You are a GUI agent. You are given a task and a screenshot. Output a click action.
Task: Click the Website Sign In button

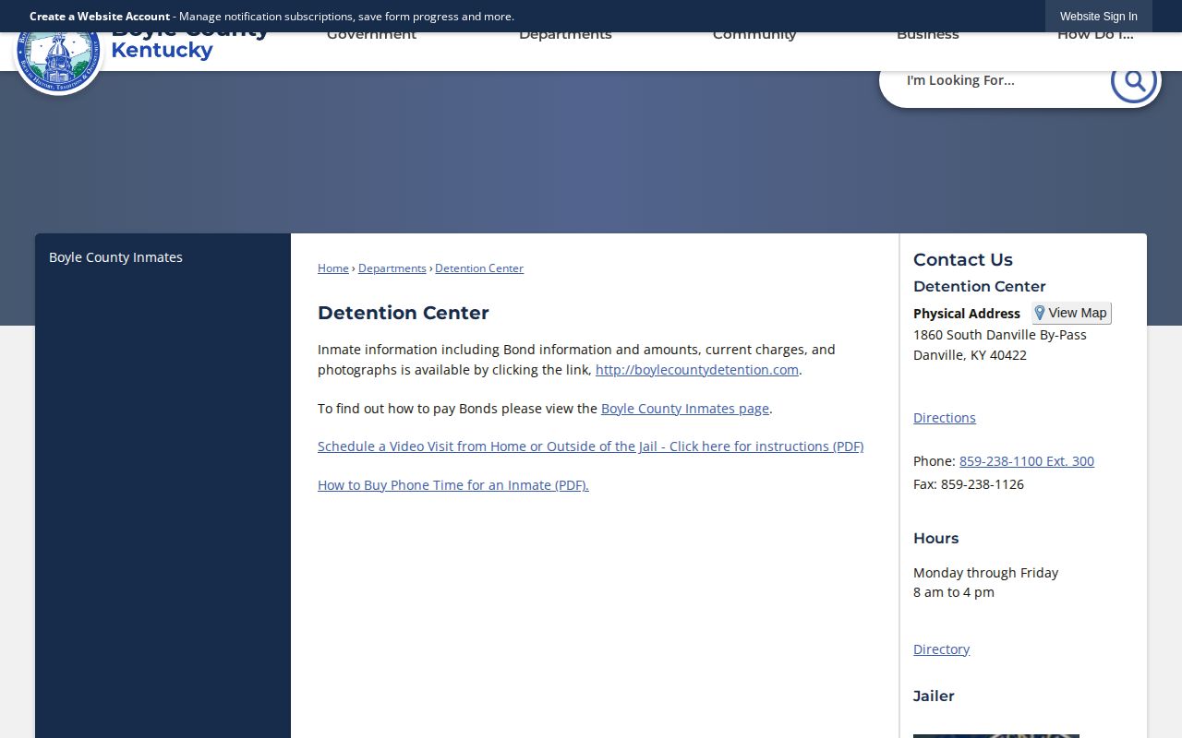point(1099,17)
